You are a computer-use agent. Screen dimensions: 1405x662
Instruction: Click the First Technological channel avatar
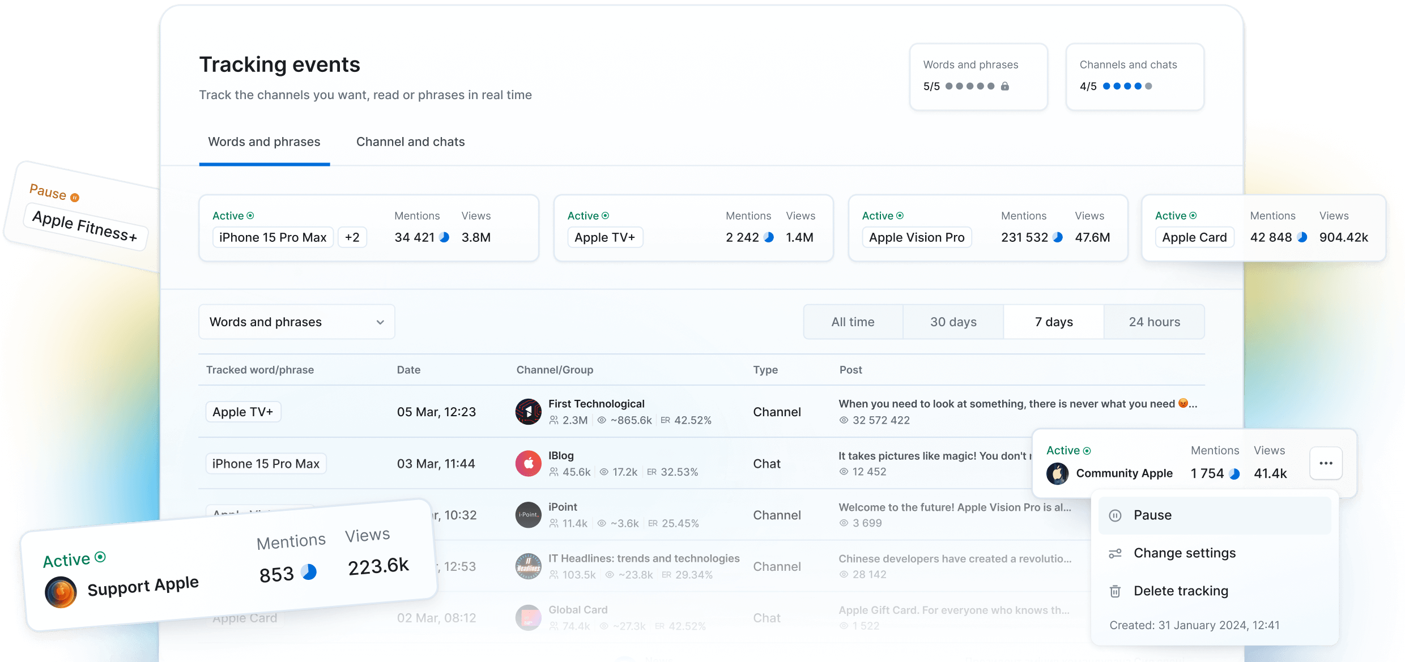pyautogui.click(x=528, y=412)
